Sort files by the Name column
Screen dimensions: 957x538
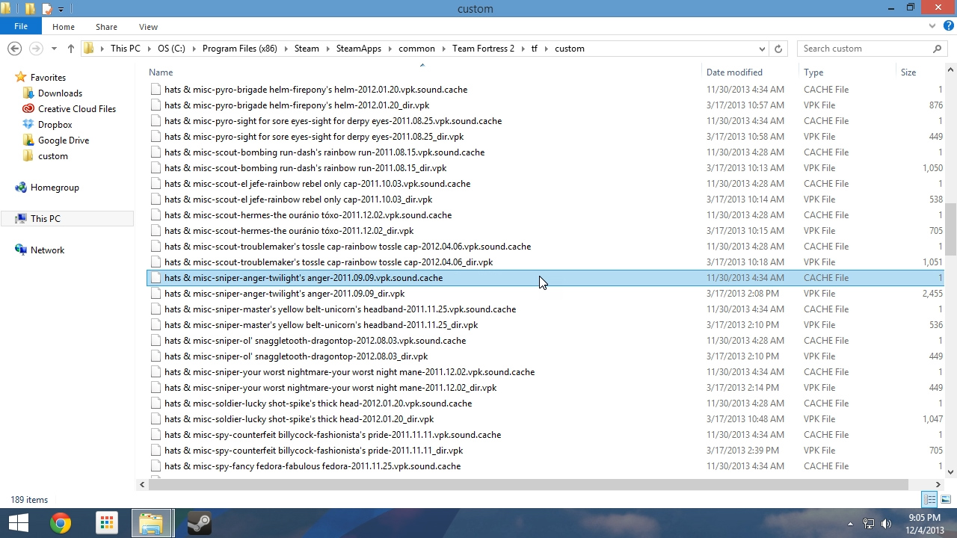coord(161,72)
